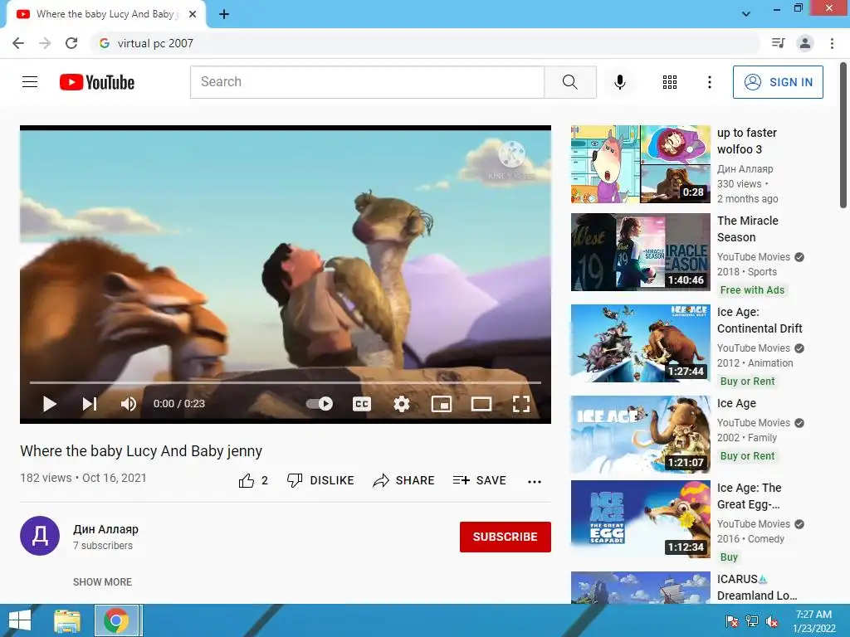Open Ice Age: The Great Egg thumbnail

pos(640,519)
